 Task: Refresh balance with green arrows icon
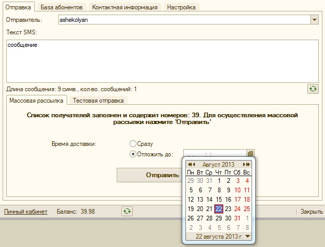(127, 212)
